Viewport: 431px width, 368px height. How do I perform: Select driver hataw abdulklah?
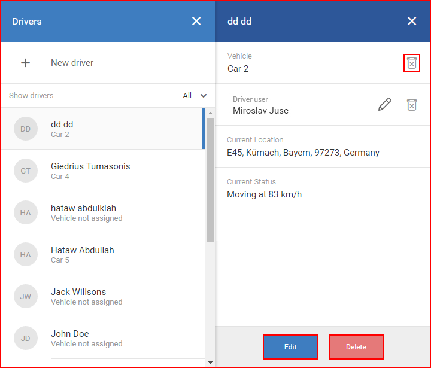(x=104, y=212)
